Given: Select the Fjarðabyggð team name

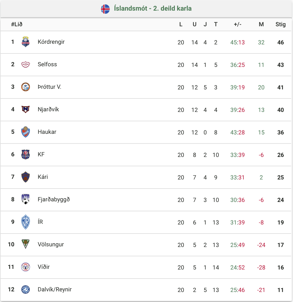Looking at the screenshot, I should (x=54, y=199).
